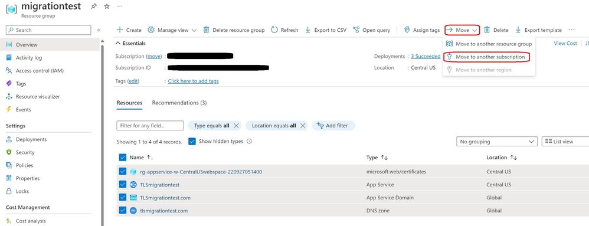Click the Access control (IAM) icon
This screenshot has height=226, width=589.
pyautogui.click(x=9, y=71)
